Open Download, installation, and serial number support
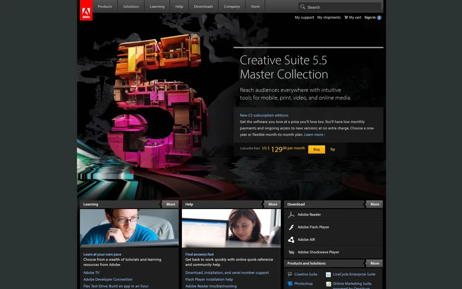Image resolution: width=462 pixels, height=289 pixels. click(227, 273)
